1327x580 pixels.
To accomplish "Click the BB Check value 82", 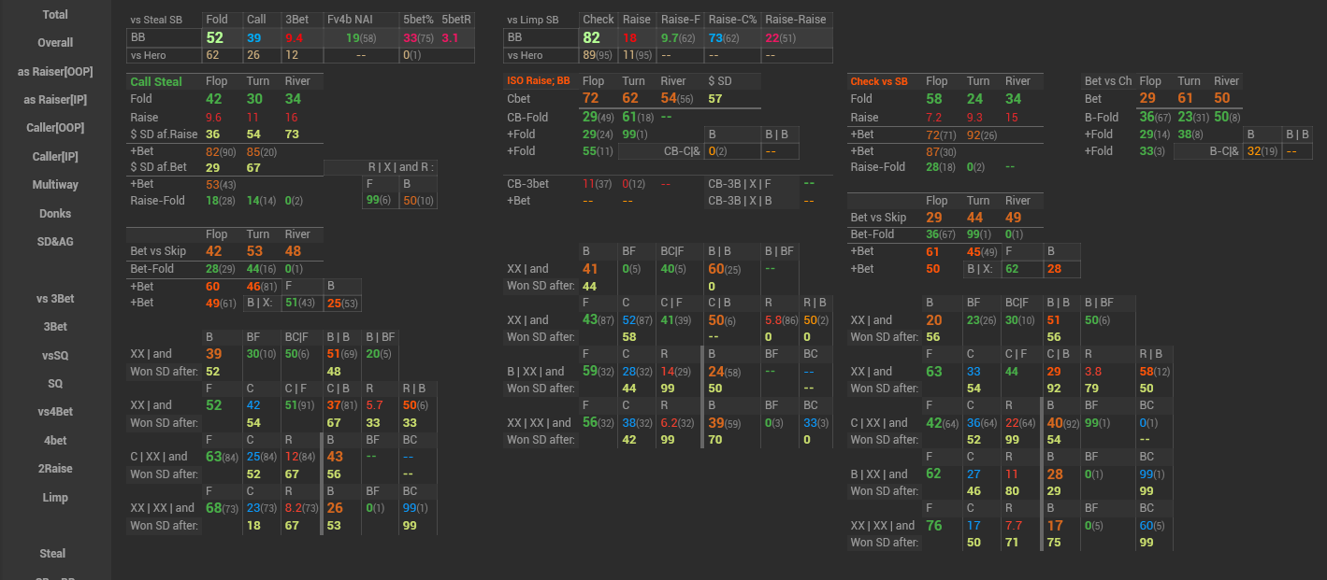I will [x=591, y=37].
